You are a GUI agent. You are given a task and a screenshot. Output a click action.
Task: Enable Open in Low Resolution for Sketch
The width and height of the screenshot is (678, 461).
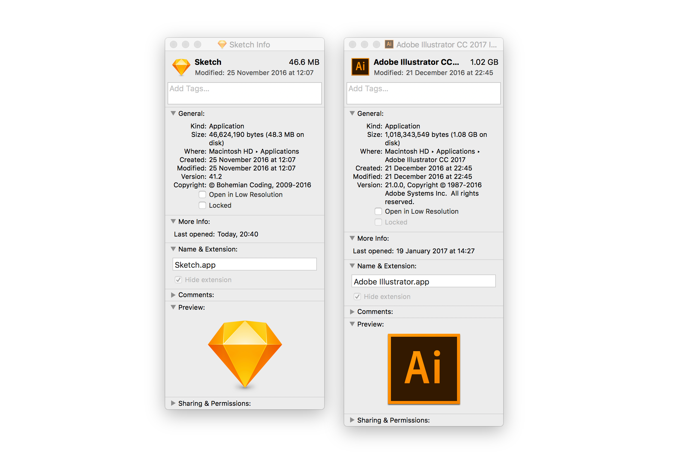(x=202, y=194)
